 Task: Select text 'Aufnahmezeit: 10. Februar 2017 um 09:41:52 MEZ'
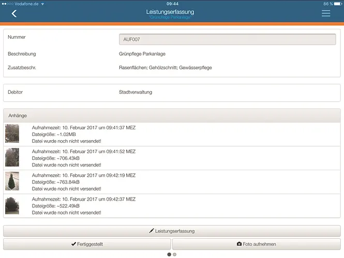pyautogui.click(x=84, y=151)
